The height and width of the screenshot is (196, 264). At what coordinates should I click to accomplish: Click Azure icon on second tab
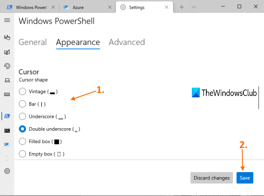(x=66, y=7)
